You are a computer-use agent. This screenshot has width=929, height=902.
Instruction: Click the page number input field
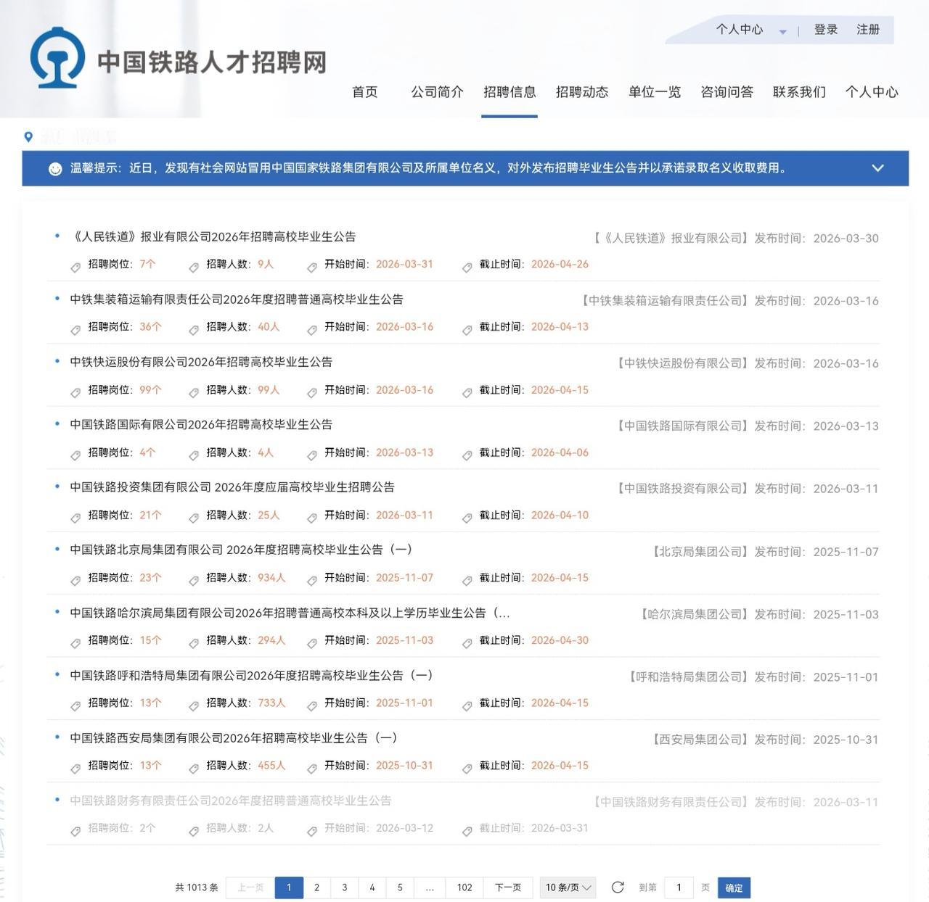click(x=679, y=887)
